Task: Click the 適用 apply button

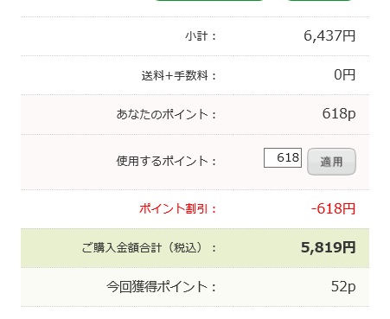Action: [x=331, y=162]
